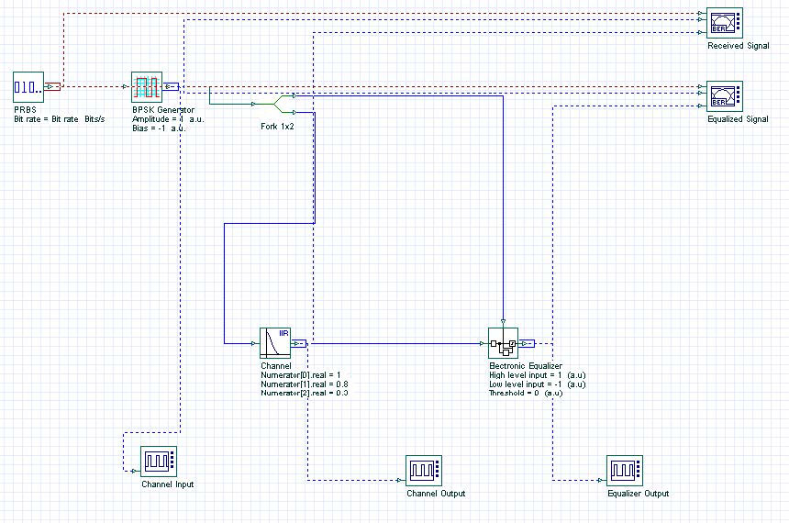Open the Channel Output oscilloscope visualizer

coord(424,471)
